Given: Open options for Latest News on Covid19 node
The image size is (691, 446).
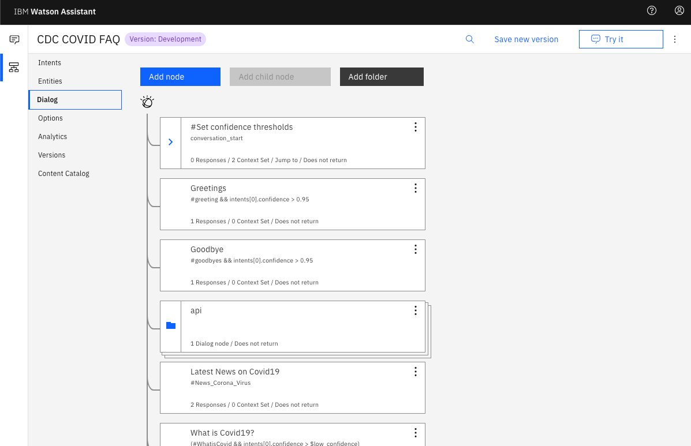Looking at the screenshot, I should [416, 372].
